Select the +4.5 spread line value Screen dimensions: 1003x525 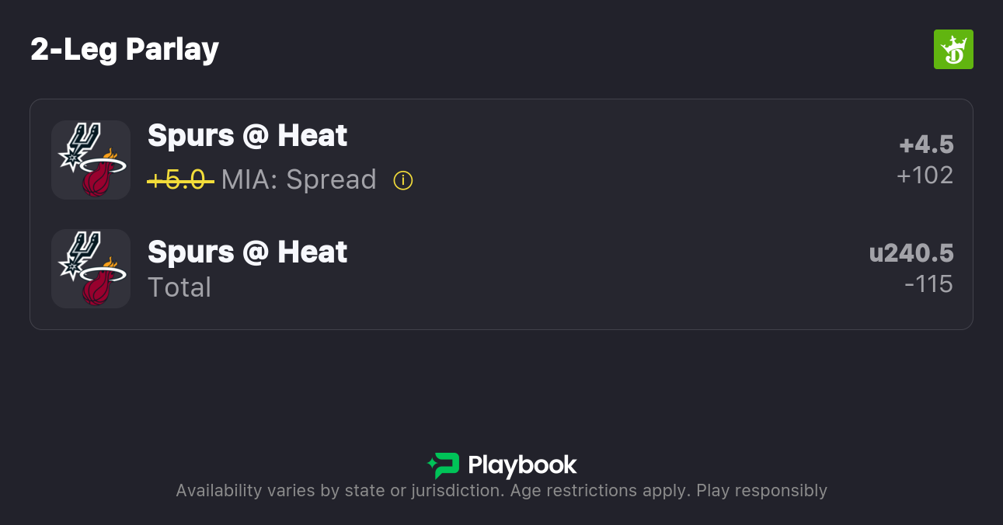click(x=926, y=144)
